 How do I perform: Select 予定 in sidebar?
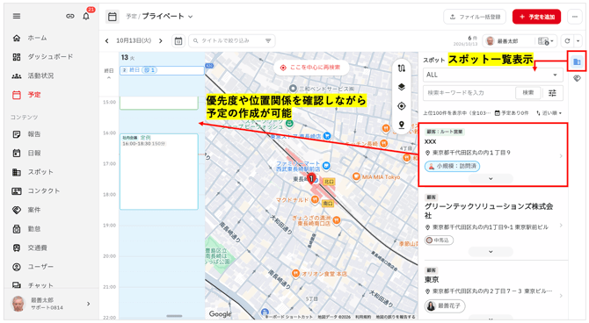coord(33,95)
